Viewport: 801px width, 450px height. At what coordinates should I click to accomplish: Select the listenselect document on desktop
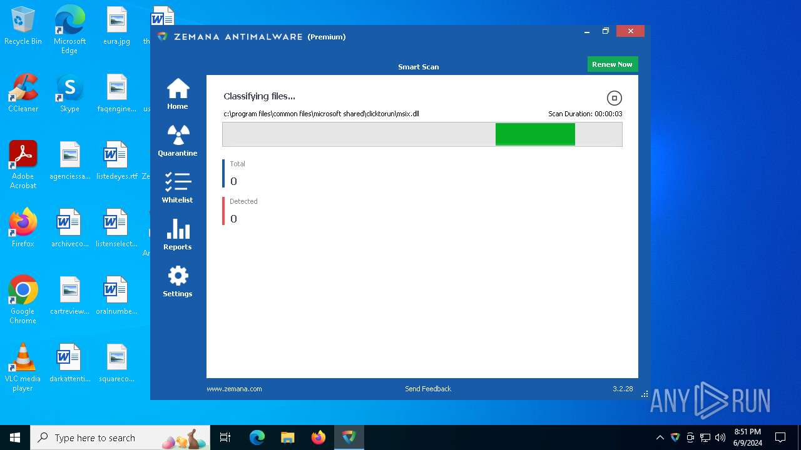pos(116,229)
